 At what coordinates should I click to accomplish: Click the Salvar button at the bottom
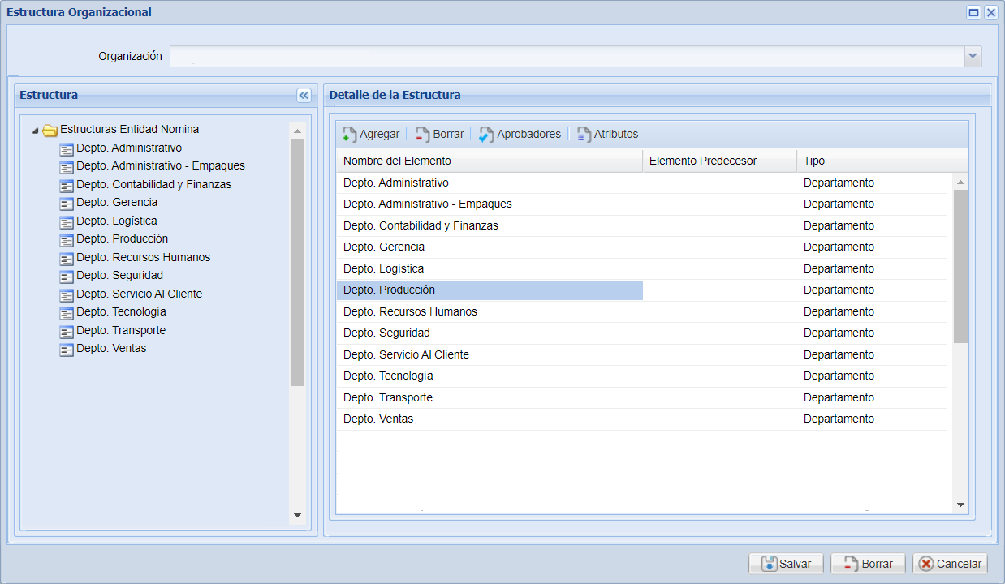click(x=785, y=564)
